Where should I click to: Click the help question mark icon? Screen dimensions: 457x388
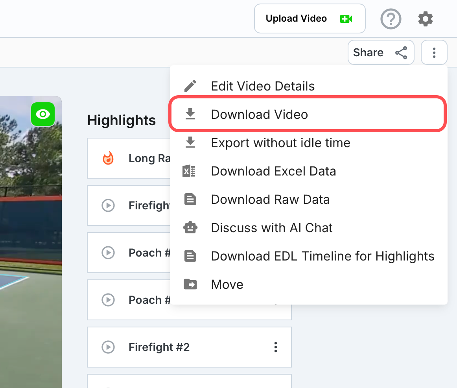[x=391, y=19]
